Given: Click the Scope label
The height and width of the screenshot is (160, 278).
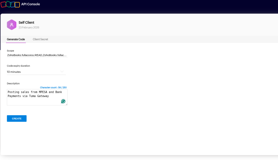Looking at the screenshot, I should click(x=11, y=51).
